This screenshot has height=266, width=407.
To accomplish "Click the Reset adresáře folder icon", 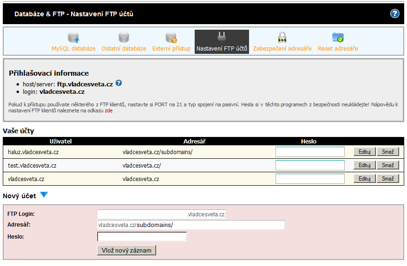I will [x=338, y=38].
